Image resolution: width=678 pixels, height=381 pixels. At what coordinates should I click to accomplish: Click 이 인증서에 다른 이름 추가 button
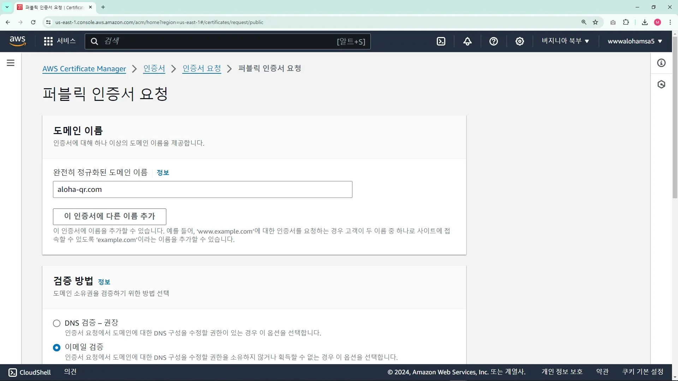pyautogui.click(x=109, y=216)
